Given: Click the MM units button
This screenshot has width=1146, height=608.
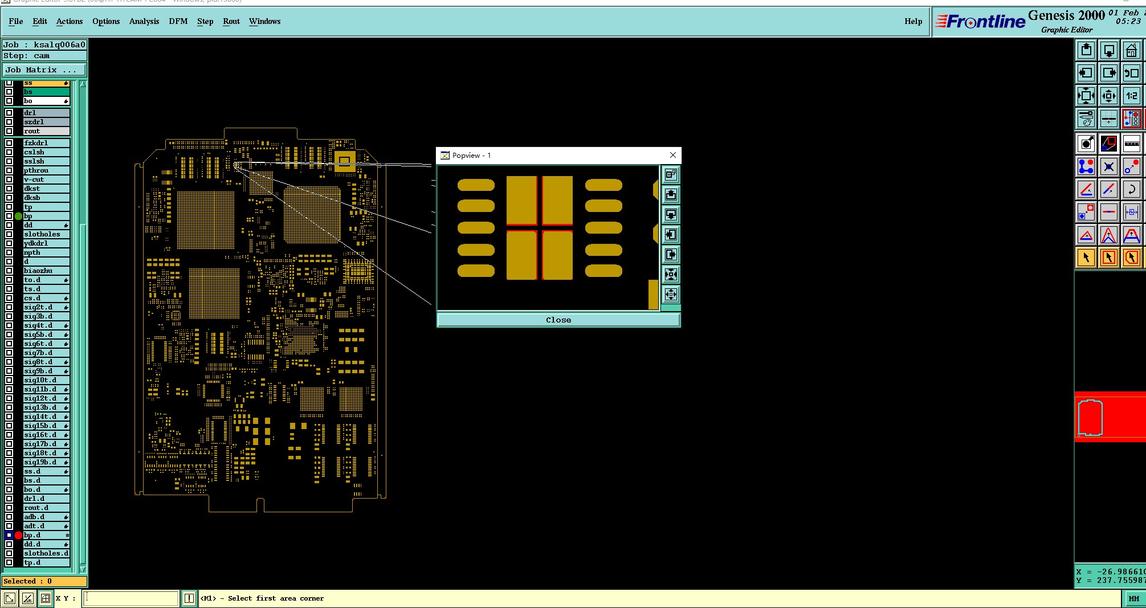Looking at the screenshot, I should coord(1133,598).
